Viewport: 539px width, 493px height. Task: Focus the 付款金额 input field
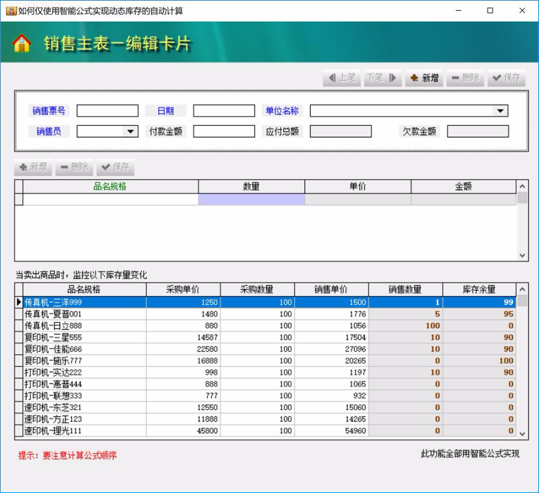click(224, 131)
